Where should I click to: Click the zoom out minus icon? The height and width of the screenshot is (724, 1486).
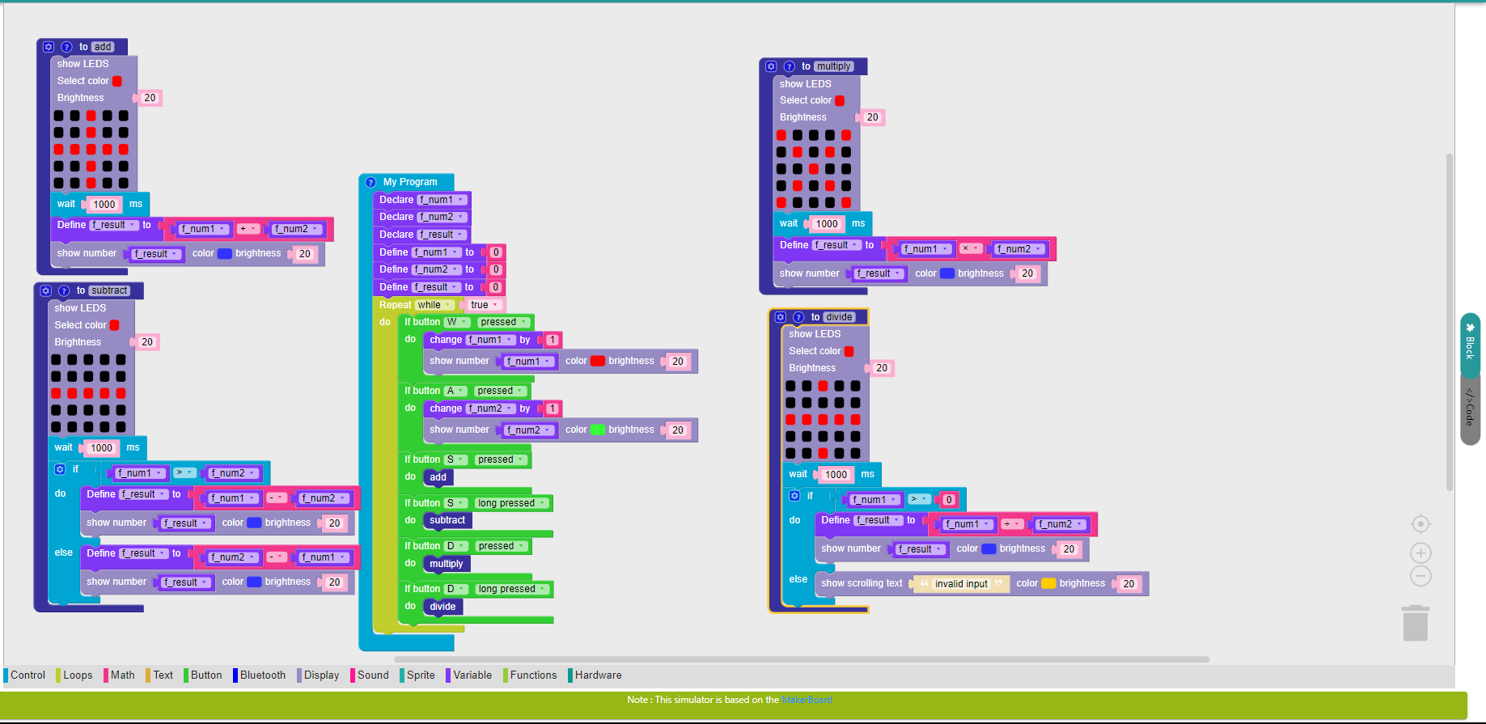(1420, 576)
